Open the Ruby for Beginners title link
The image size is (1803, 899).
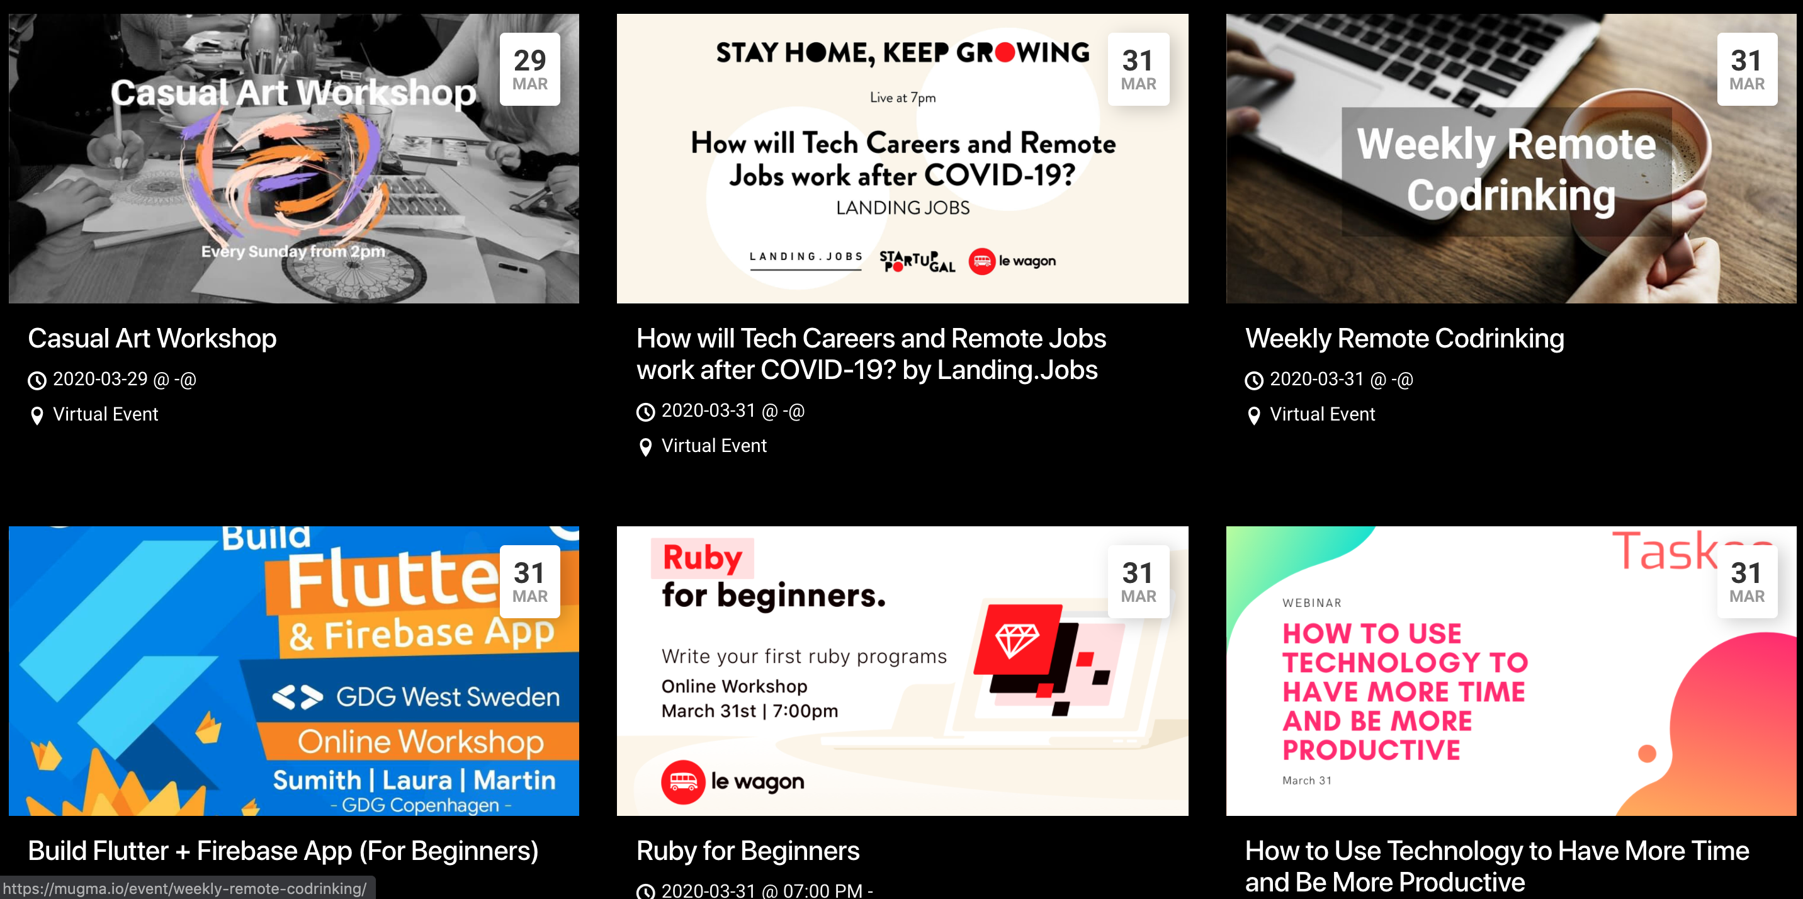(x=747, y=851)
